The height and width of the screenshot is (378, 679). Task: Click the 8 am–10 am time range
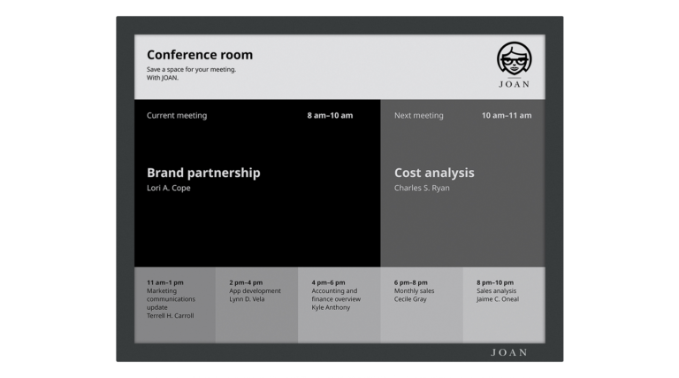point(330,115)
